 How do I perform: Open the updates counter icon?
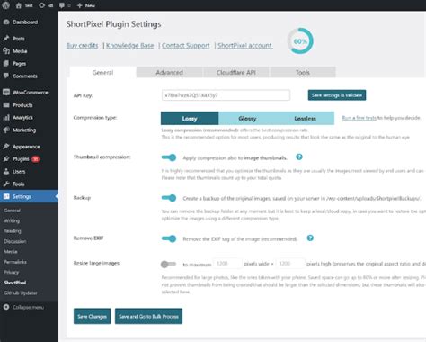[42, 5]
